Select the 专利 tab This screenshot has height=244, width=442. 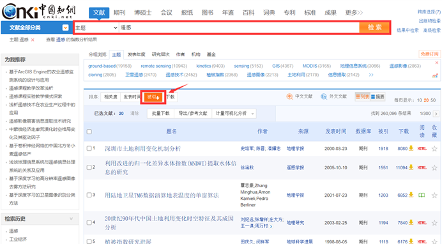pyautogui.click(x=289, y=13)
